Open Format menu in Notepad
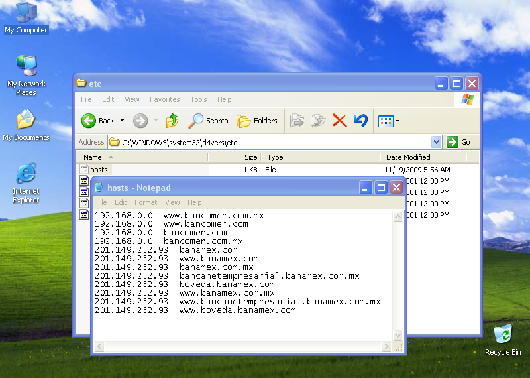This screenshot has width=530, height=378. point(146,202)
